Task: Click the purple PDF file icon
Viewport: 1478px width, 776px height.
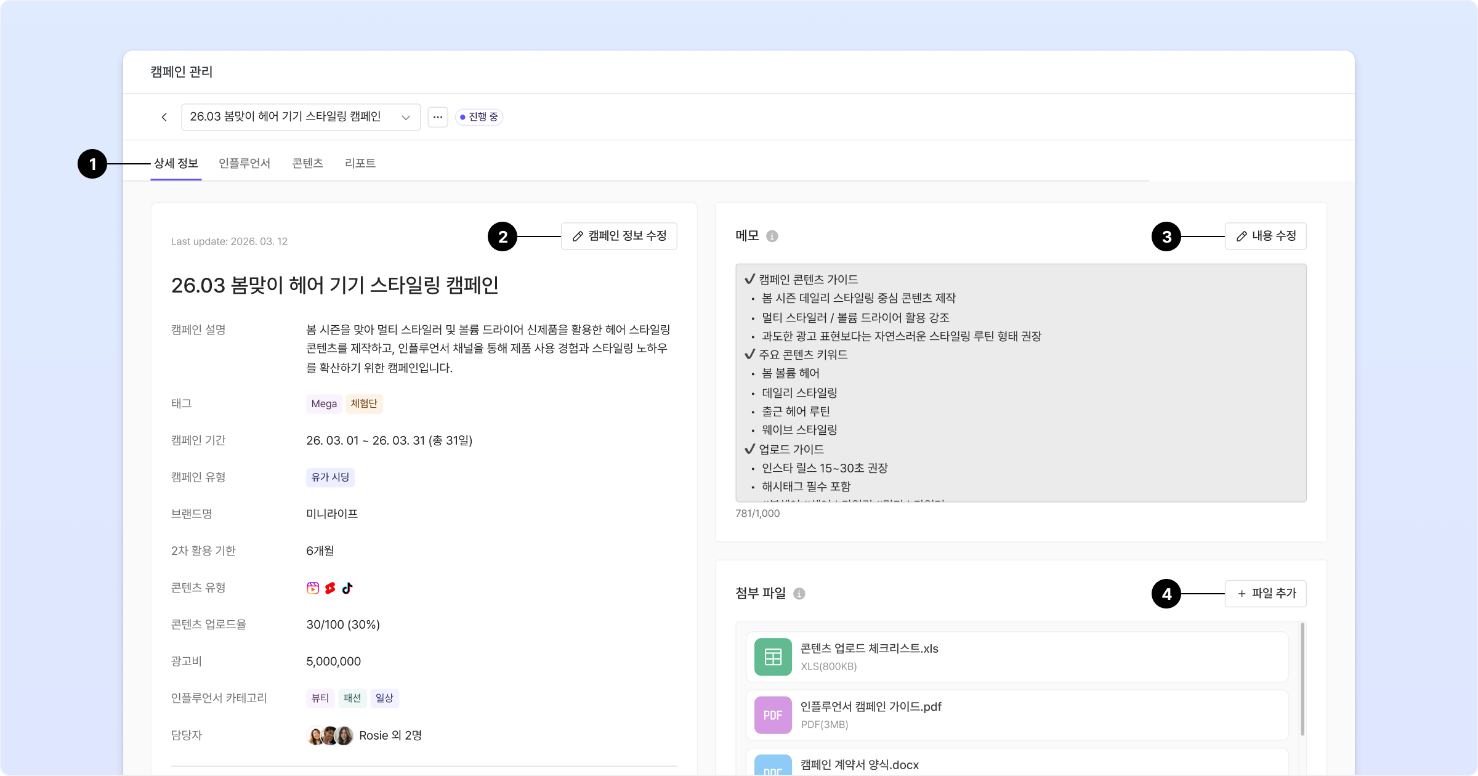Action: pos(773,715)
